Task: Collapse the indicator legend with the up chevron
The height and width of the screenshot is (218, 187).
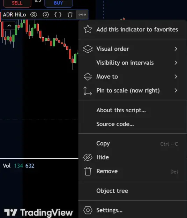Action: tap(9, 25)
